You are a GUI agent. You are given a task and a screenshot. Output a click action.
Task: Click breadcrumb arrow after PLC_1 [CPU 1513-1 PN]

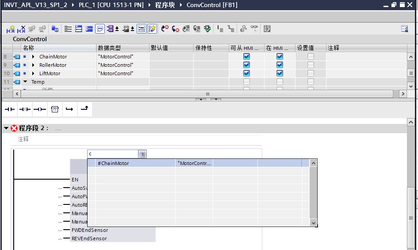tap(149, 5)
